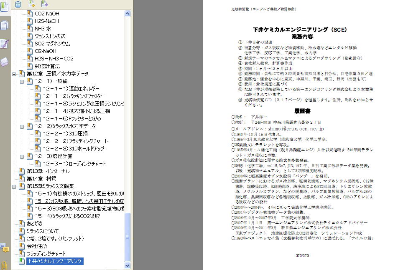Open the Signatures panel icon
Screen dimensions: 398x270
(4, 43)
